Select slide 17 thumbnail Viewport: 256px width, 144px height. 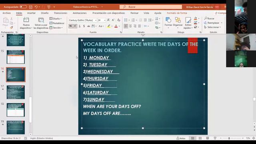(16, 92)
